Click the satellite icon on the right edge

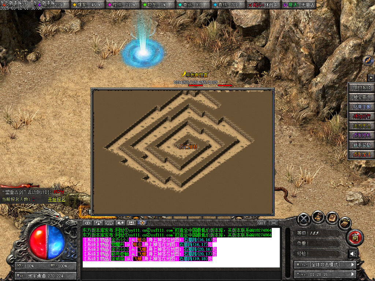[368, 60]
